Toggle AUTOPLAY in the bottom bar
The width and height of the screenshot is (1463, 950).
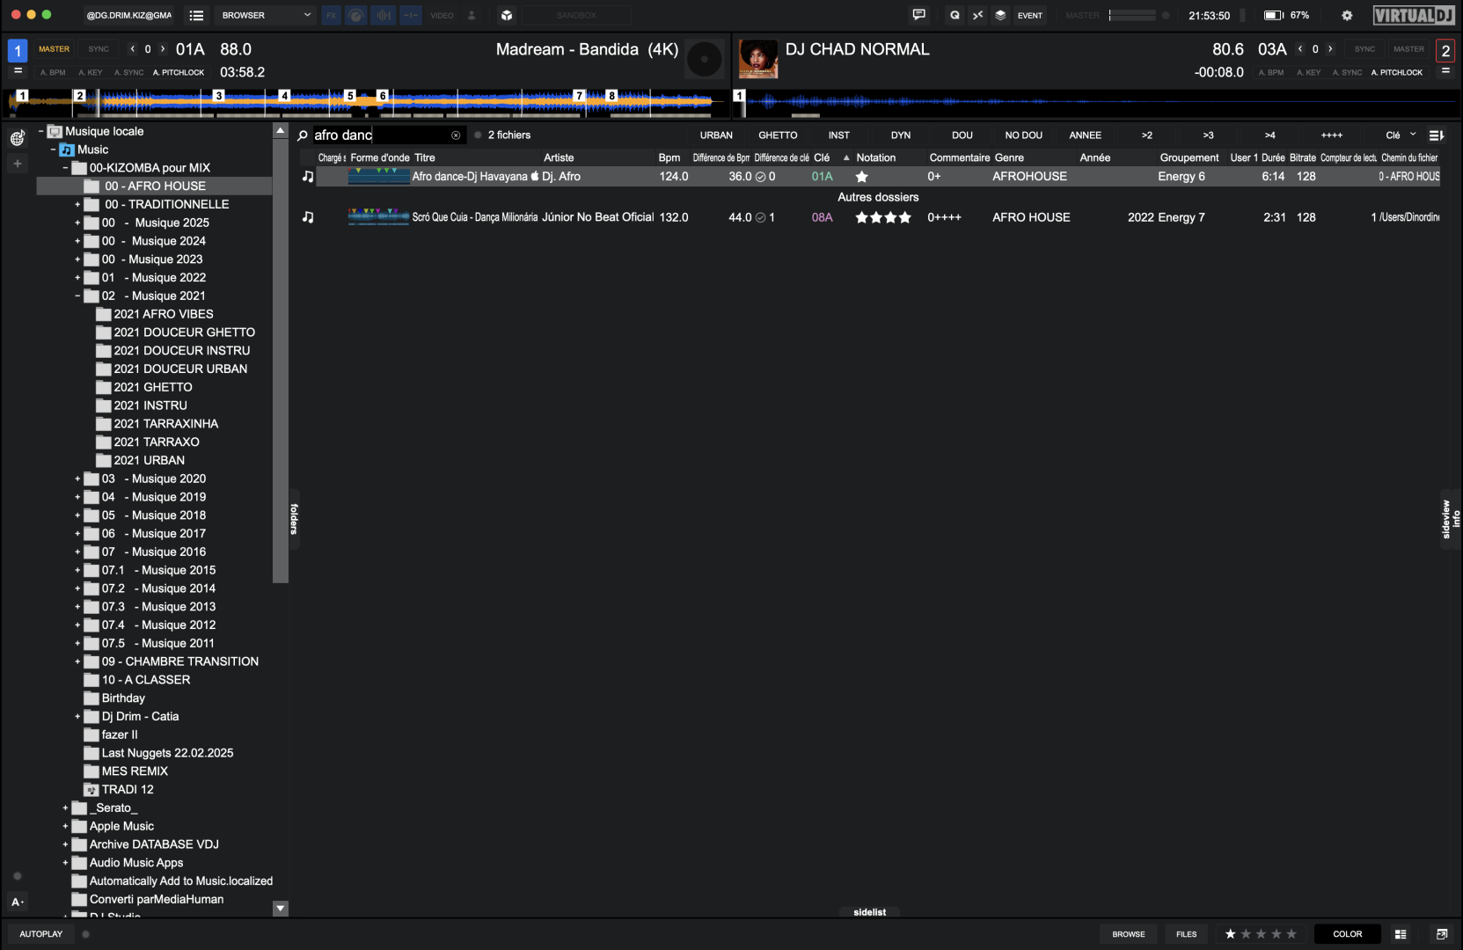pyautogui.click(x=41, y=934)
